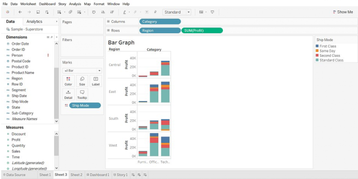Screen dimensions: 358x179
Task: Open the Standard fit dropdown
Action: click(177, 12)
